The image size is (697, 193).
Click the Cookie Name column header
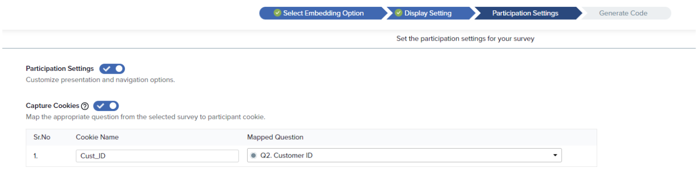point(97,137)
